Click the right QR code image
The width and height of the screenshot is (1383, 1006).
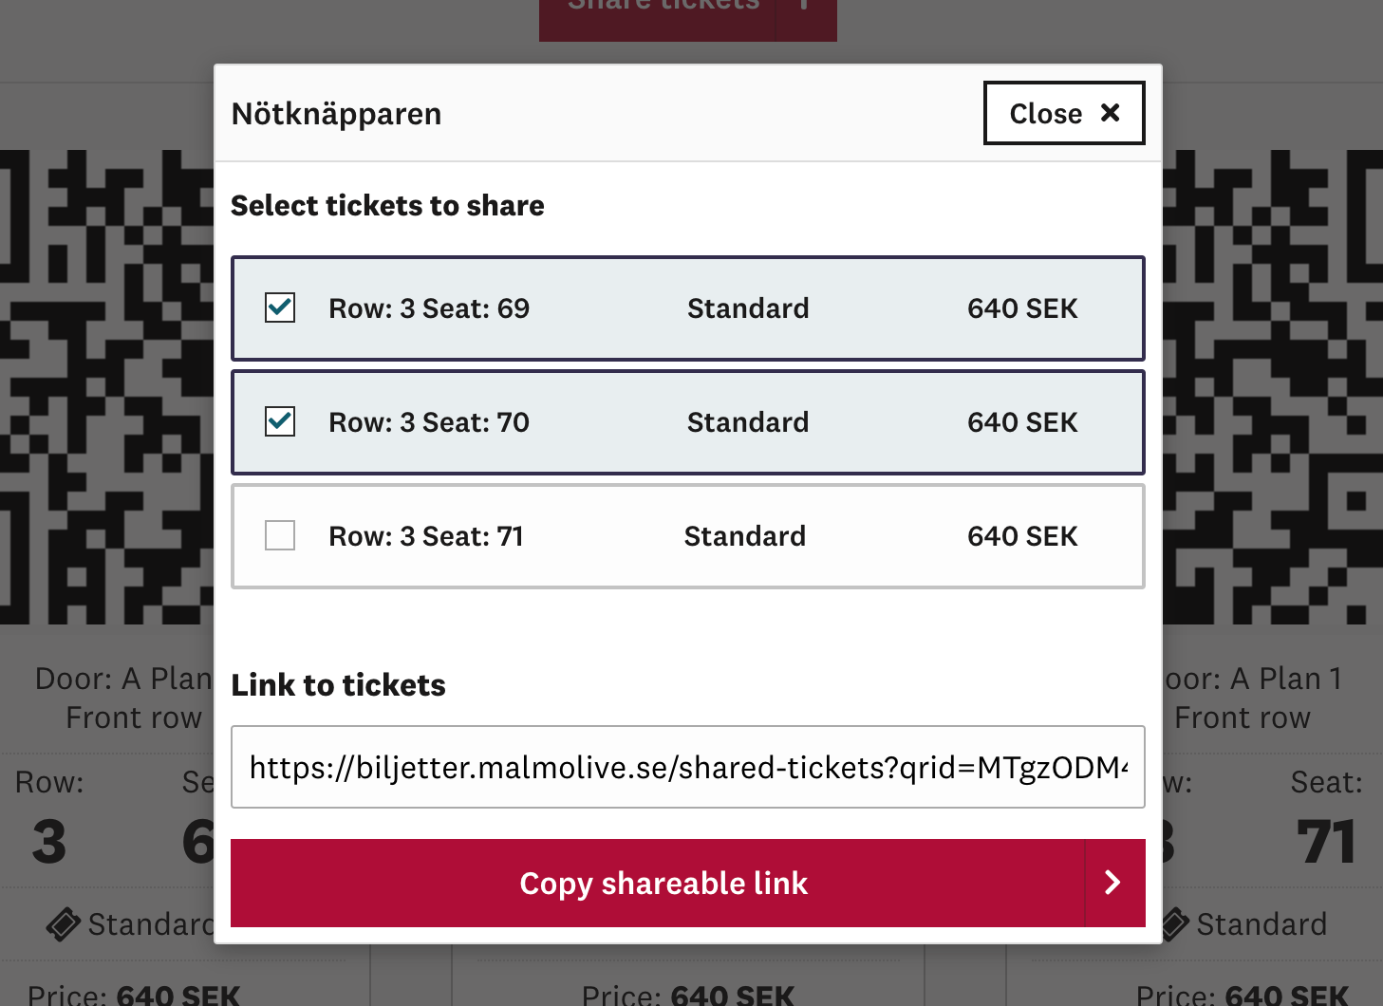coord(1272,386)
